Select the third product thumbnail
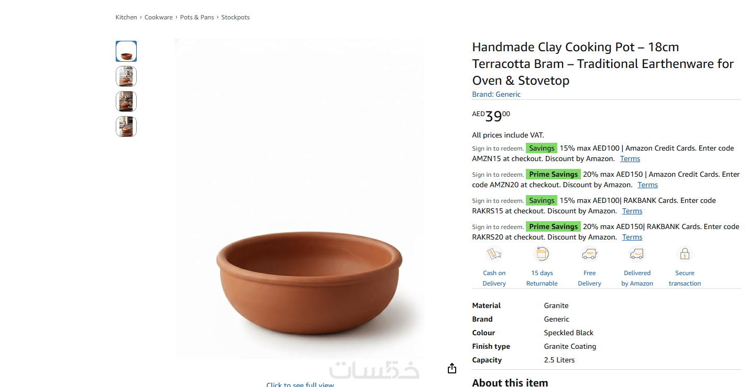Image resolution: width=749 pixels, height=387 pixels. [126, 101]
